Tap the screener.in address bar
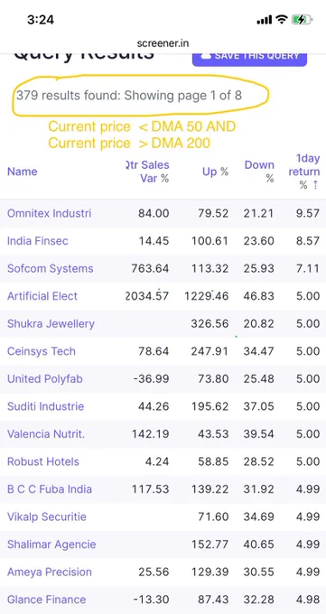Screen dimensions: 326x614 point(163,43)
